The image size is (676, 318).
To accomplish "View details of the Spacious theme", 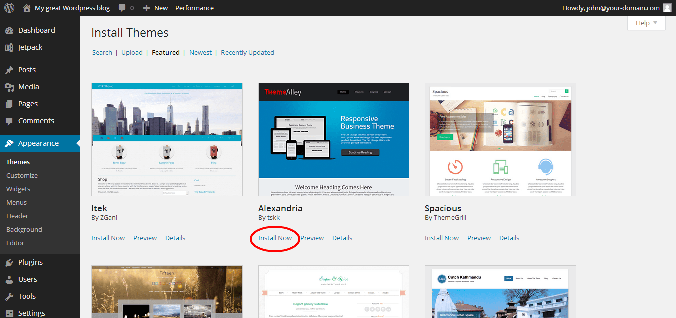I will 509,238.
